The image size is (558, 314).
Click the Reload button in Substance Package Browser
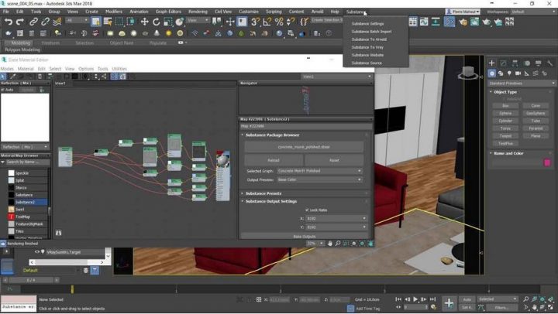pos(274,160)
